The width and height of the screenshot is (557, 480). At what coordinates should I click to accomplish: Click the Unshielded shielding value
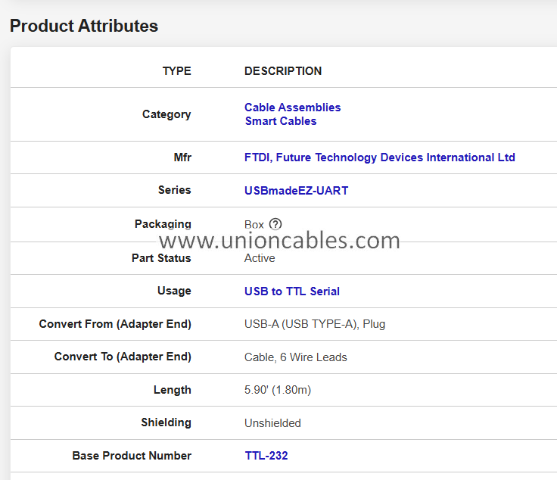point(272,423)
